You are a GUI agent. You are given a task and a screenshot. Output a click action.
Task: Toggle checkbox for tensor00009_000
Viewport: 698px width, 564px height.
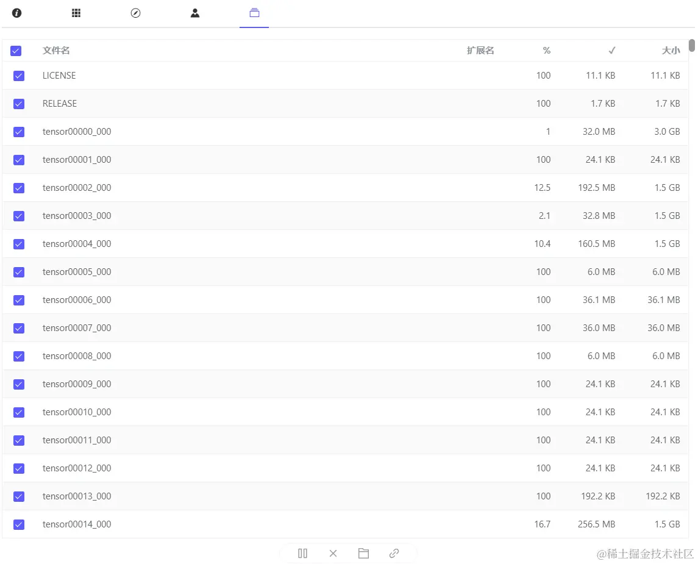[x=19, y=384]
